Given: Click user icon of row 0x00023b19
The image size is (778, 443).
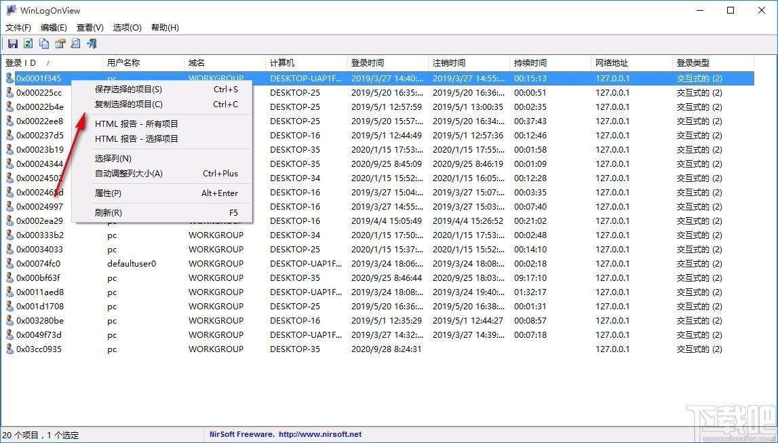Looking at the screenshot, I should pyautogui.click(x=9, y=150).
